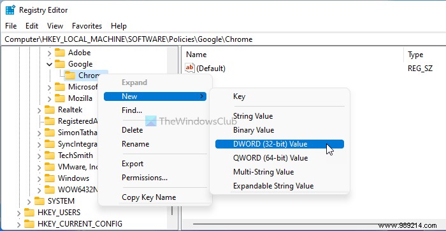Expand the HKEY_USERS hive
446x231 pixels.
coord(18,213)
